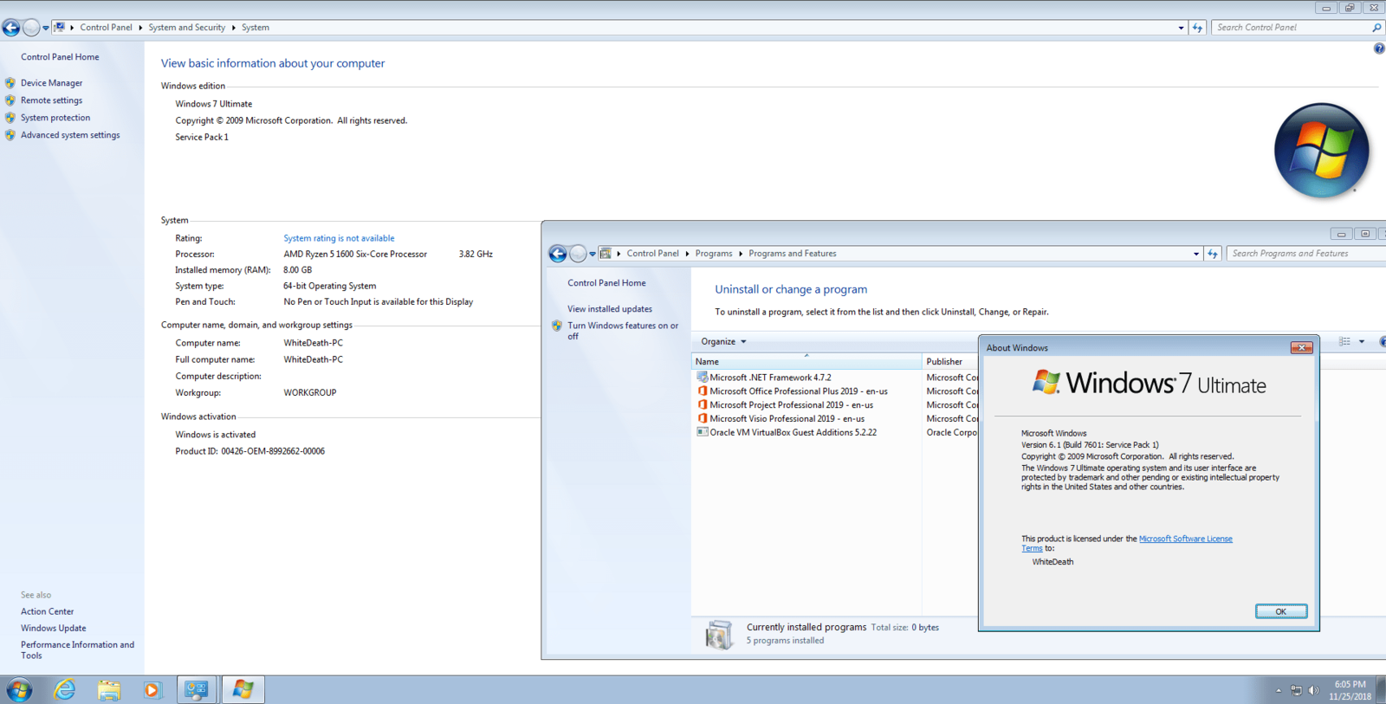
Task: Click OK in About Windows dialog
Action: click(x=1281, y=611)
